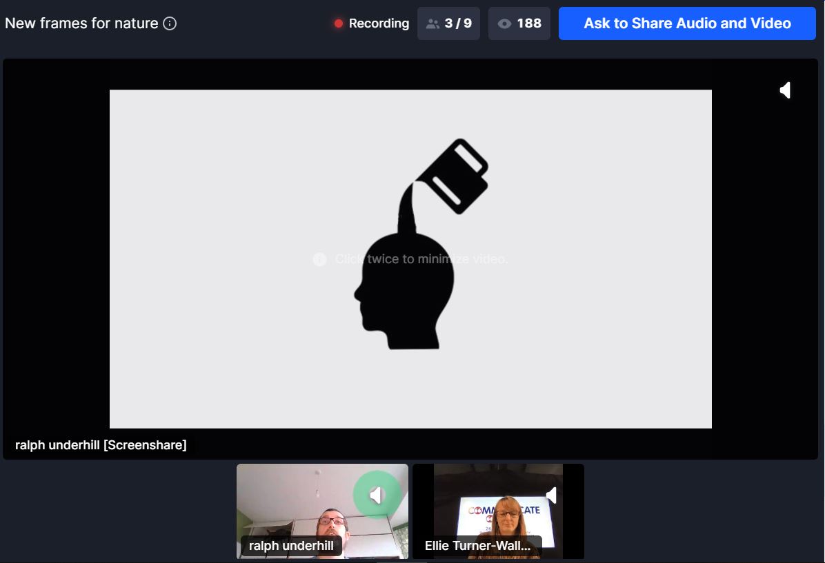Open the 3 / 9 participants count
This screenshot has width=825, height=563.
(448, 23)
